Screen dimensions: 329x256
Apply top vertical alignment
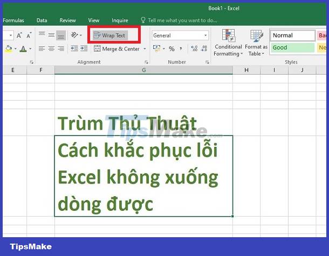tap(42, 35)
